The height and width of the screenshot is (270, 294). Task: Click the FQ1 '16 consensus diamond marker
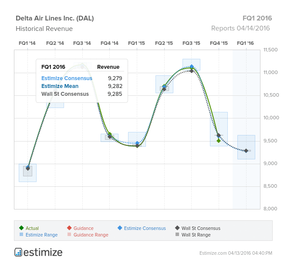click(246, 151)
